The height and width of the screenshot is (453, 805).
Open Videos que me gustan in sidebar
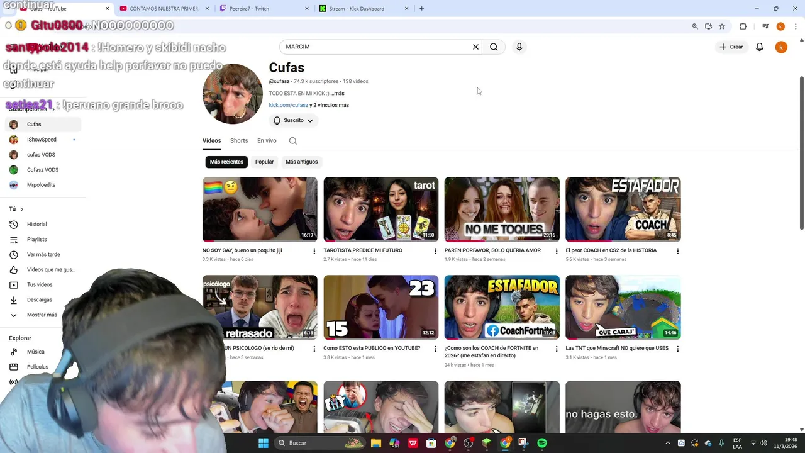pos(42,269)
